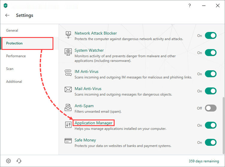Click the Network Attack Blocker monitor icon
Image resolution: width=225 pixels, height=167 pixels.
tap(68, 35)
